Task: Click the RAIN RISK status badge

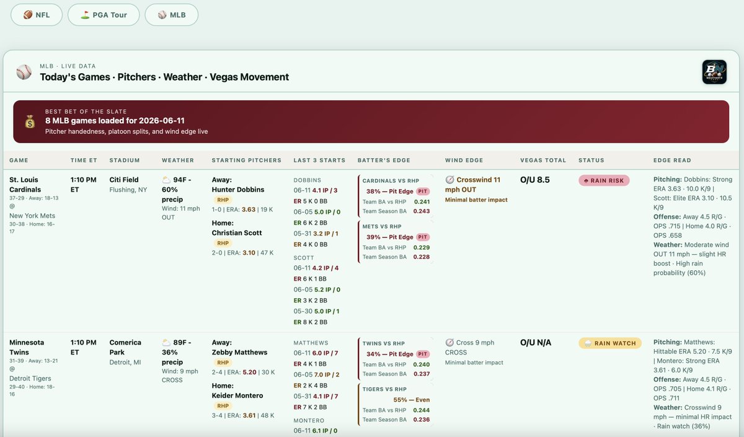Action: 604,180
